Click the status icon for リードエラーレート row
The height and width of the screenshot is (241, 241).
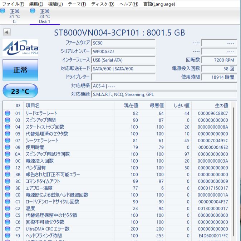(8, 113)
